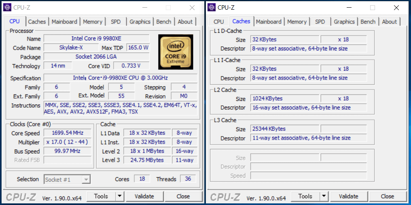The image size is (411, 205).
Task: Click the Close button in left window
Action: click(x=183, y=196)
